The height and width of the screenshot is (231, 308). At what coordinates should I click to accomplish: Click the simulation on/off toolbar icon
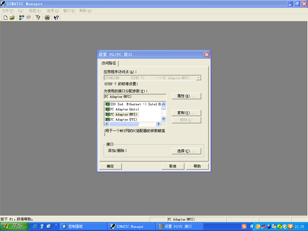(47, 18)
